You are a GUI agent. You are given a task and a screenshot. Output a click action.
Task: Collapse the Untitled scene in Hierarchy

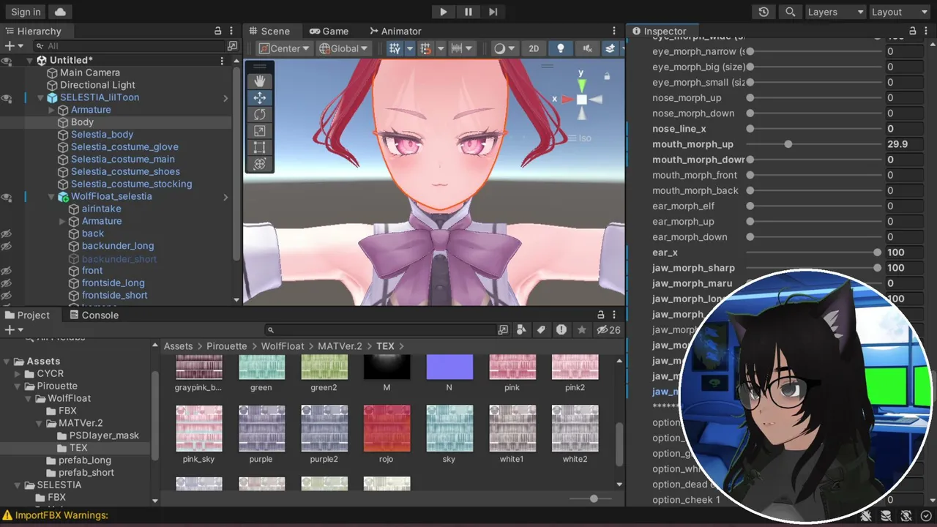30,60
